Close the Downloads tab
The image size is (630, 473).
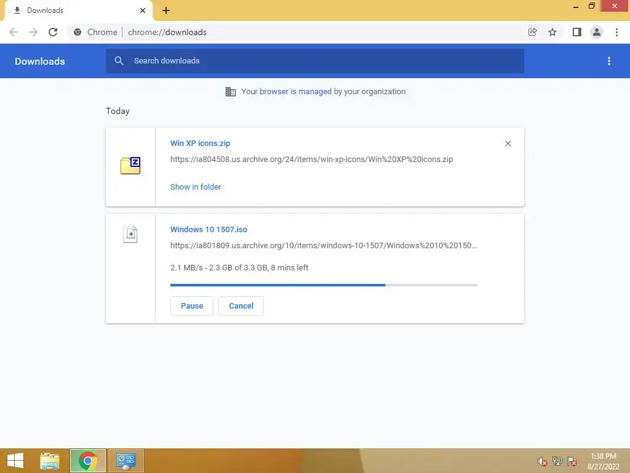click(143, 10)
